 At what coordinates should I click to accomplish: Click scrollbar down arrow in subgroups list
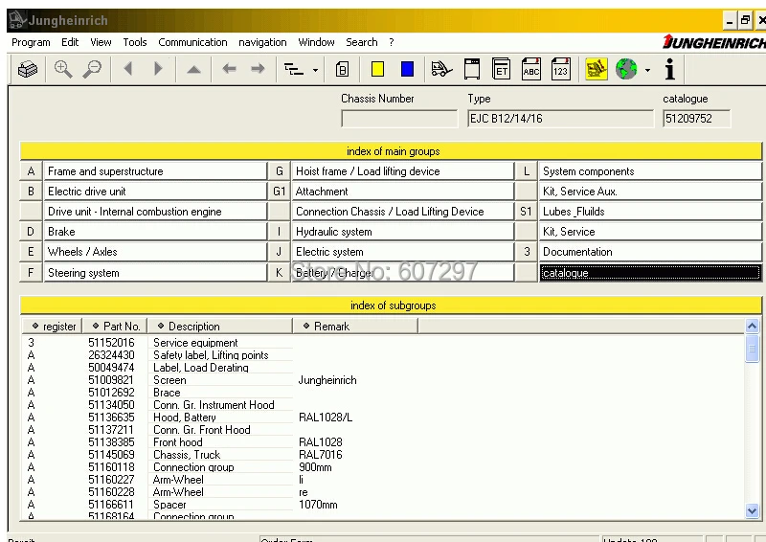pyautogui.click(x=752, y=511)
